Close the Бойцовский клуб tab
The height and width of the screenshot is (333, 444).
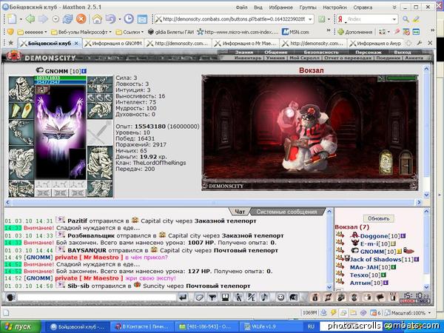coord(76,44)
